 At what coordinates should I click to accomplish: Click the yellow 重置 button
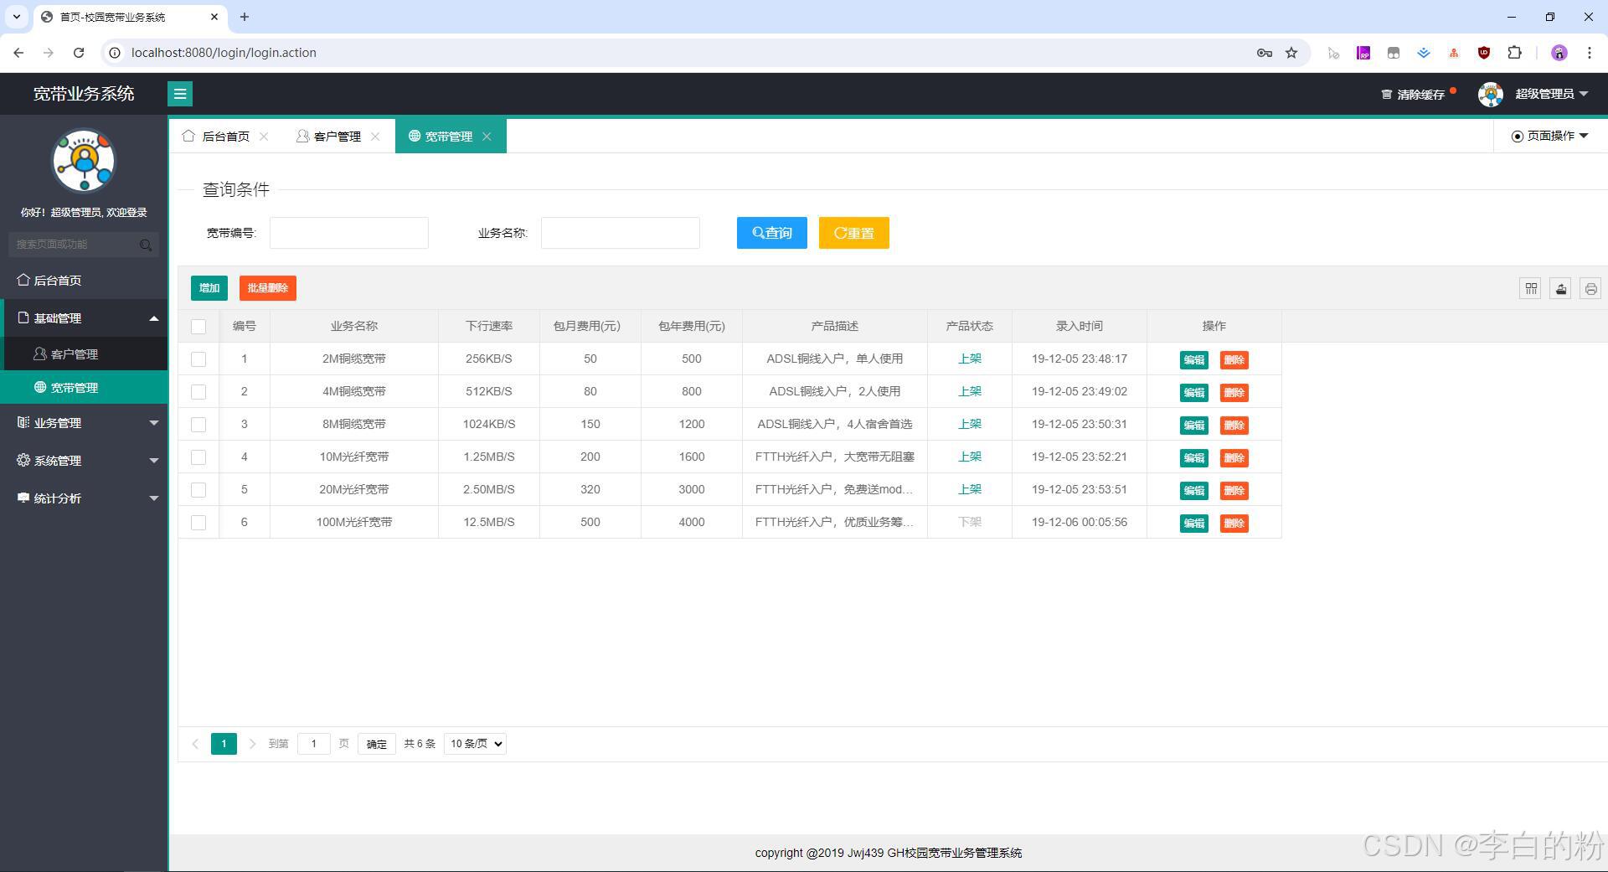(x=853, y=233)
